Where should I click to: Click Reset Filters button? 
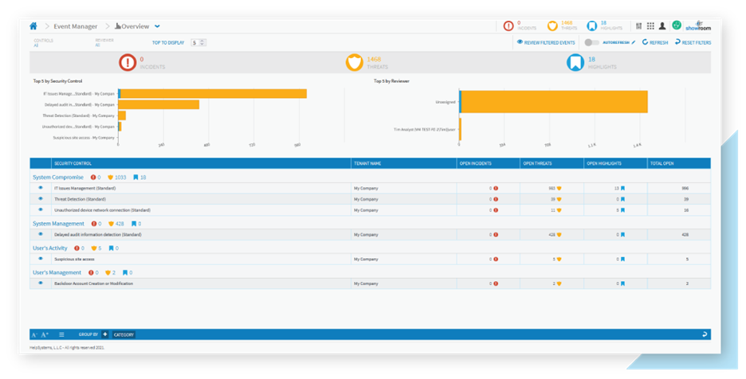click(x=693, y=42)
